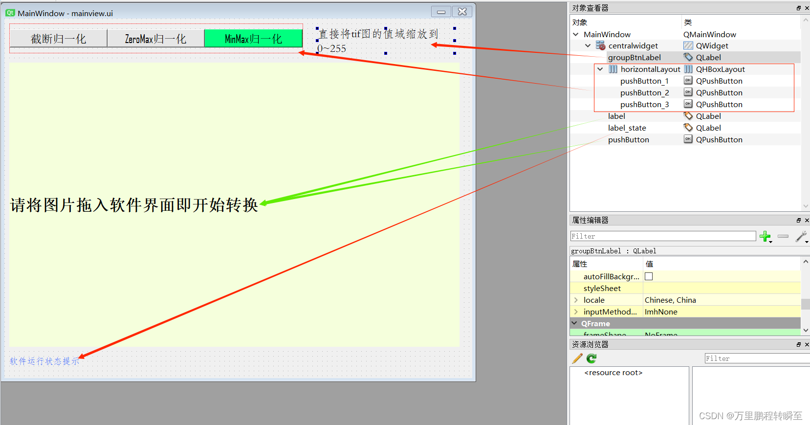Select the styleSheet property row

point(685,288)
